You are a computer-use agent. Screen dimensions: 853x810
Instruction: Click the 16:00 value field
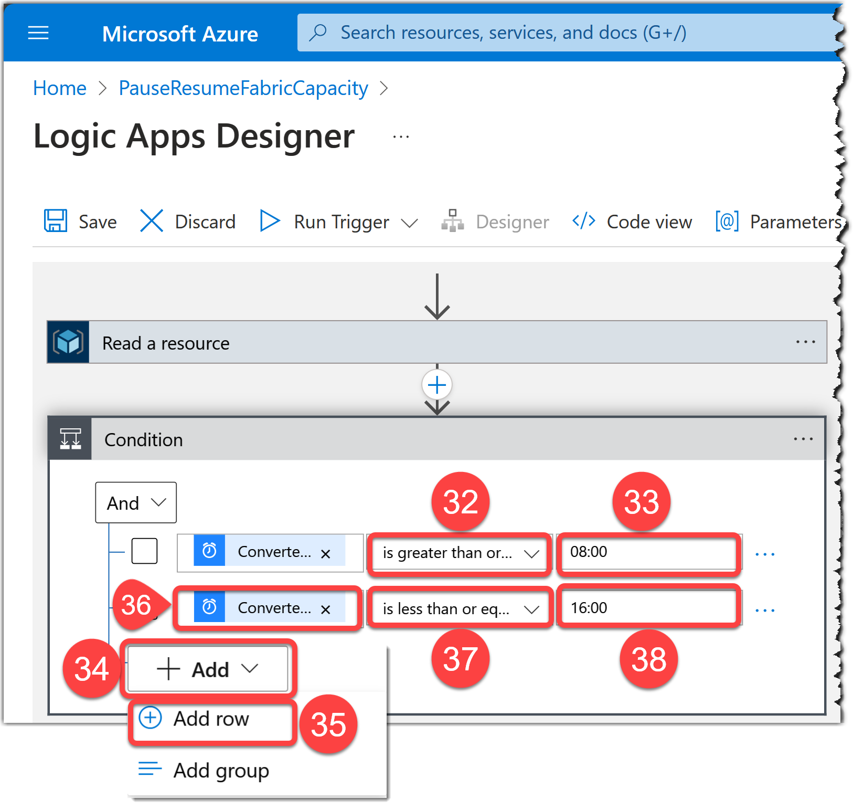pyautogui.click(x=649, y=608)
